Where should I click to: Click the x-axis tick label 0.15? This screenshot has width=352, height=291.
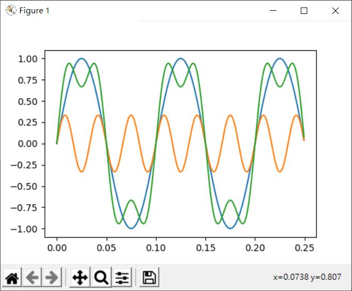206,248
